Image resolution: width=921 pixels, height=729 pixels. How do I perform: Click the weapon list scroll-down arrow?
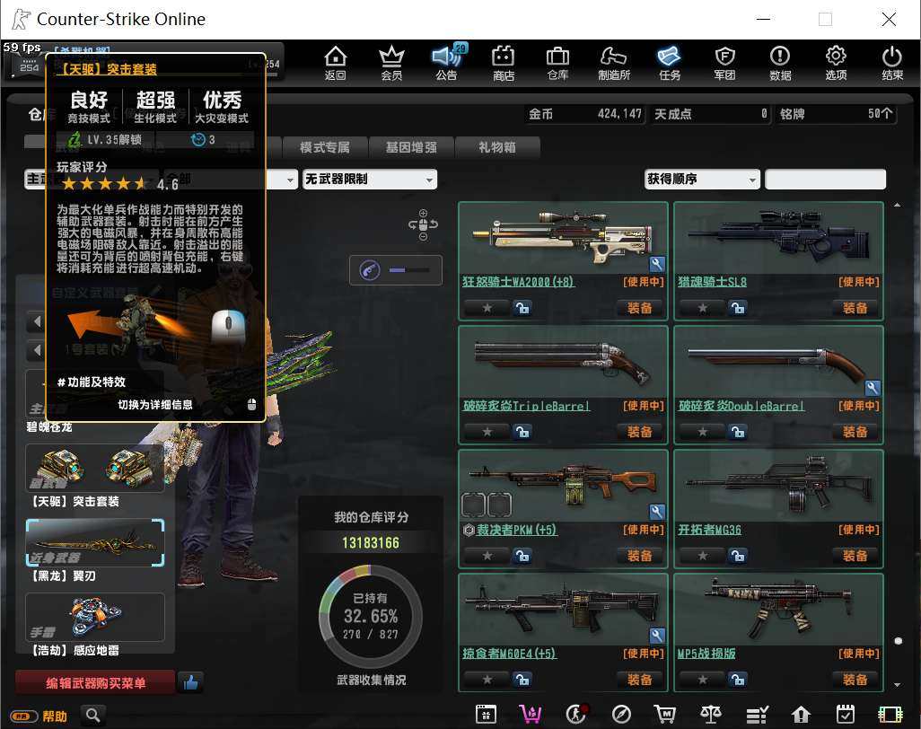897,684
